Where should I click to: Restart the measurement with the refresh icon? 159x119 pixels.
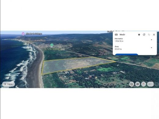(x=144, y=35)
